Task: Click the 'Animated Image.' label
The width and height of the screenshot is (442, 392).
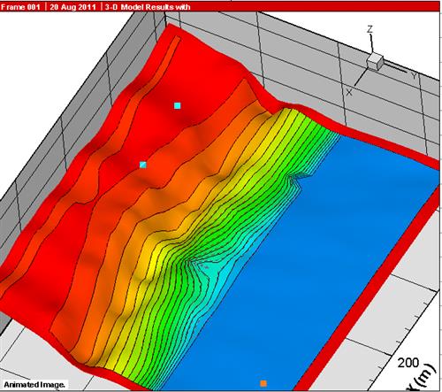Action: point(34,385)
